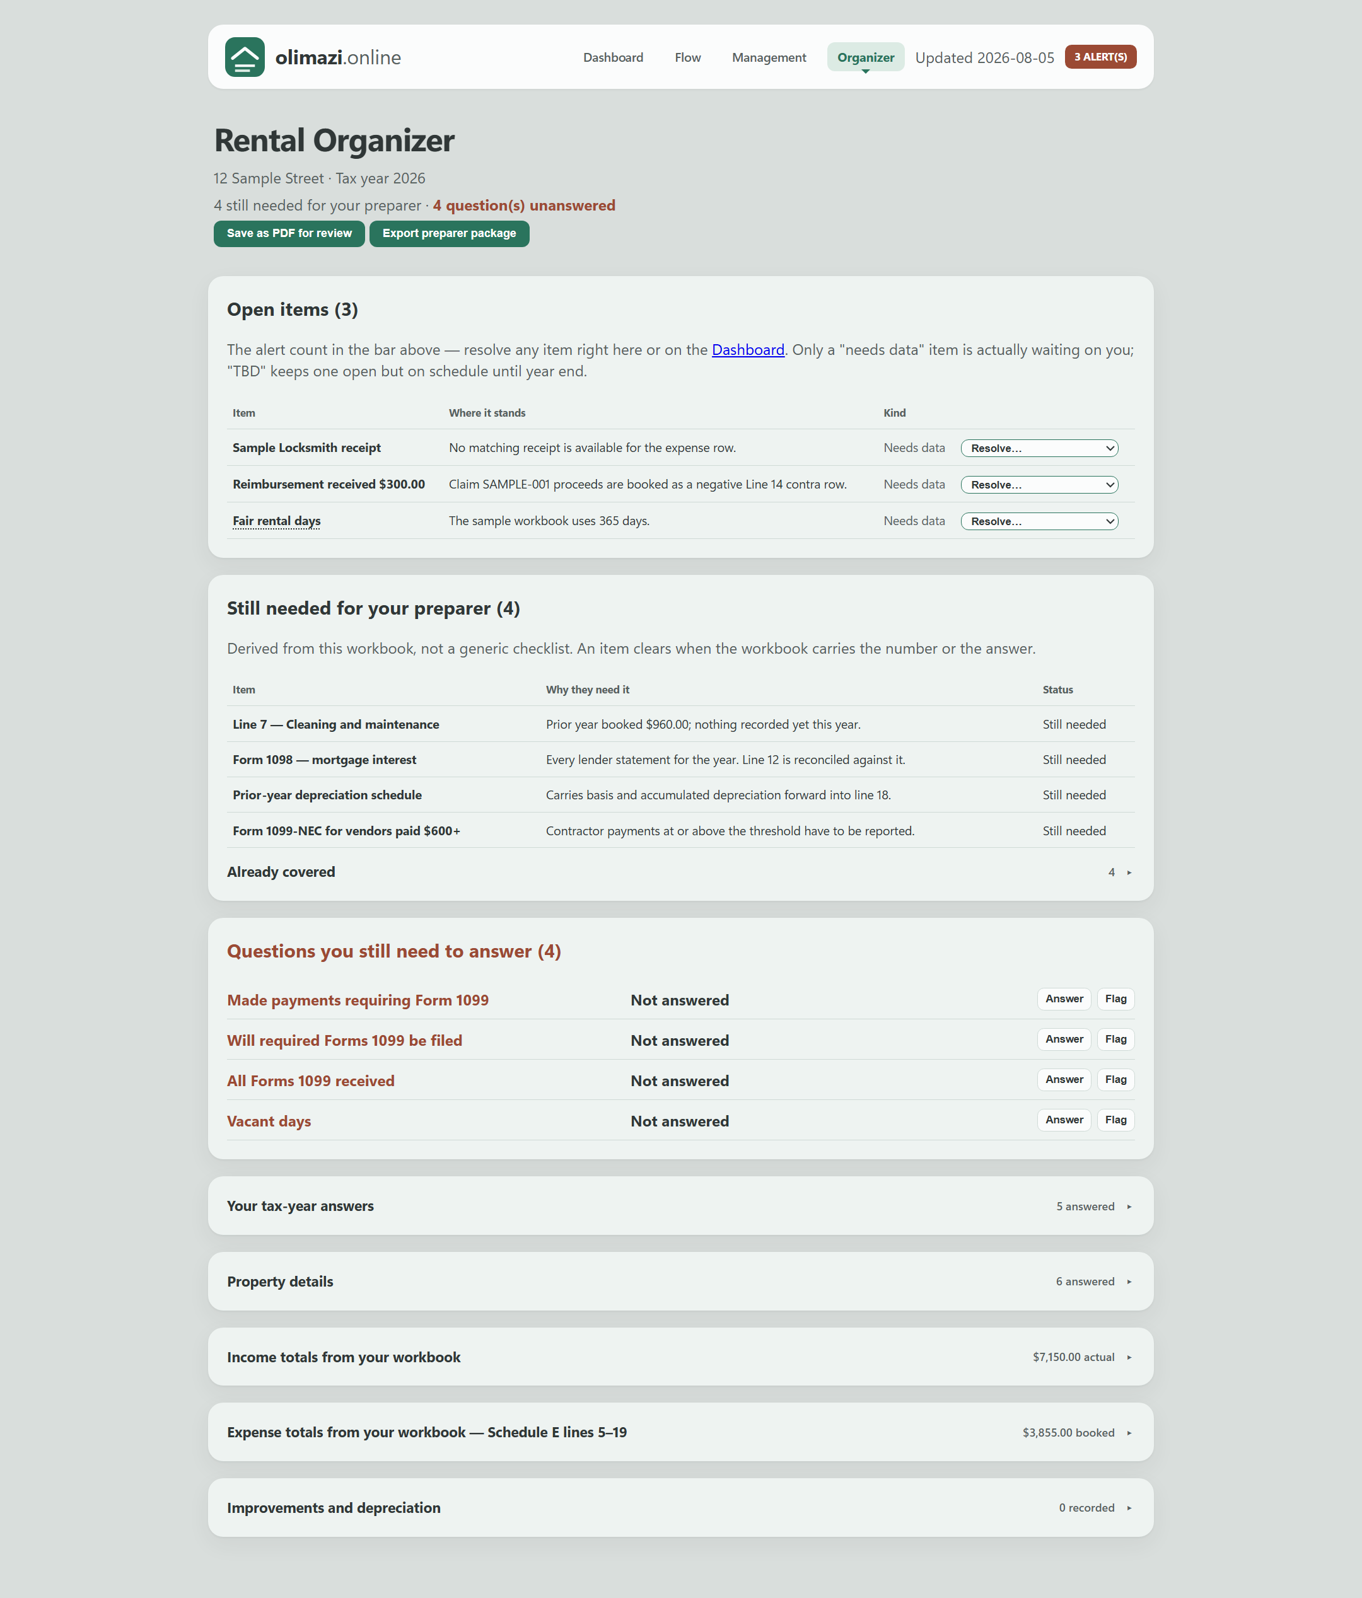Answer the All Forms 1099 received question
The image size is (1362, 1598).
tap(1064, 1080)
